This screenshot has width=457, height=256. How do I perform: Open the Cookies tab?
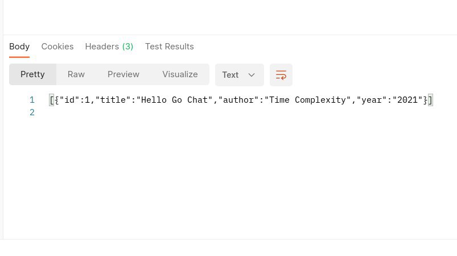(x=57, y=47)
